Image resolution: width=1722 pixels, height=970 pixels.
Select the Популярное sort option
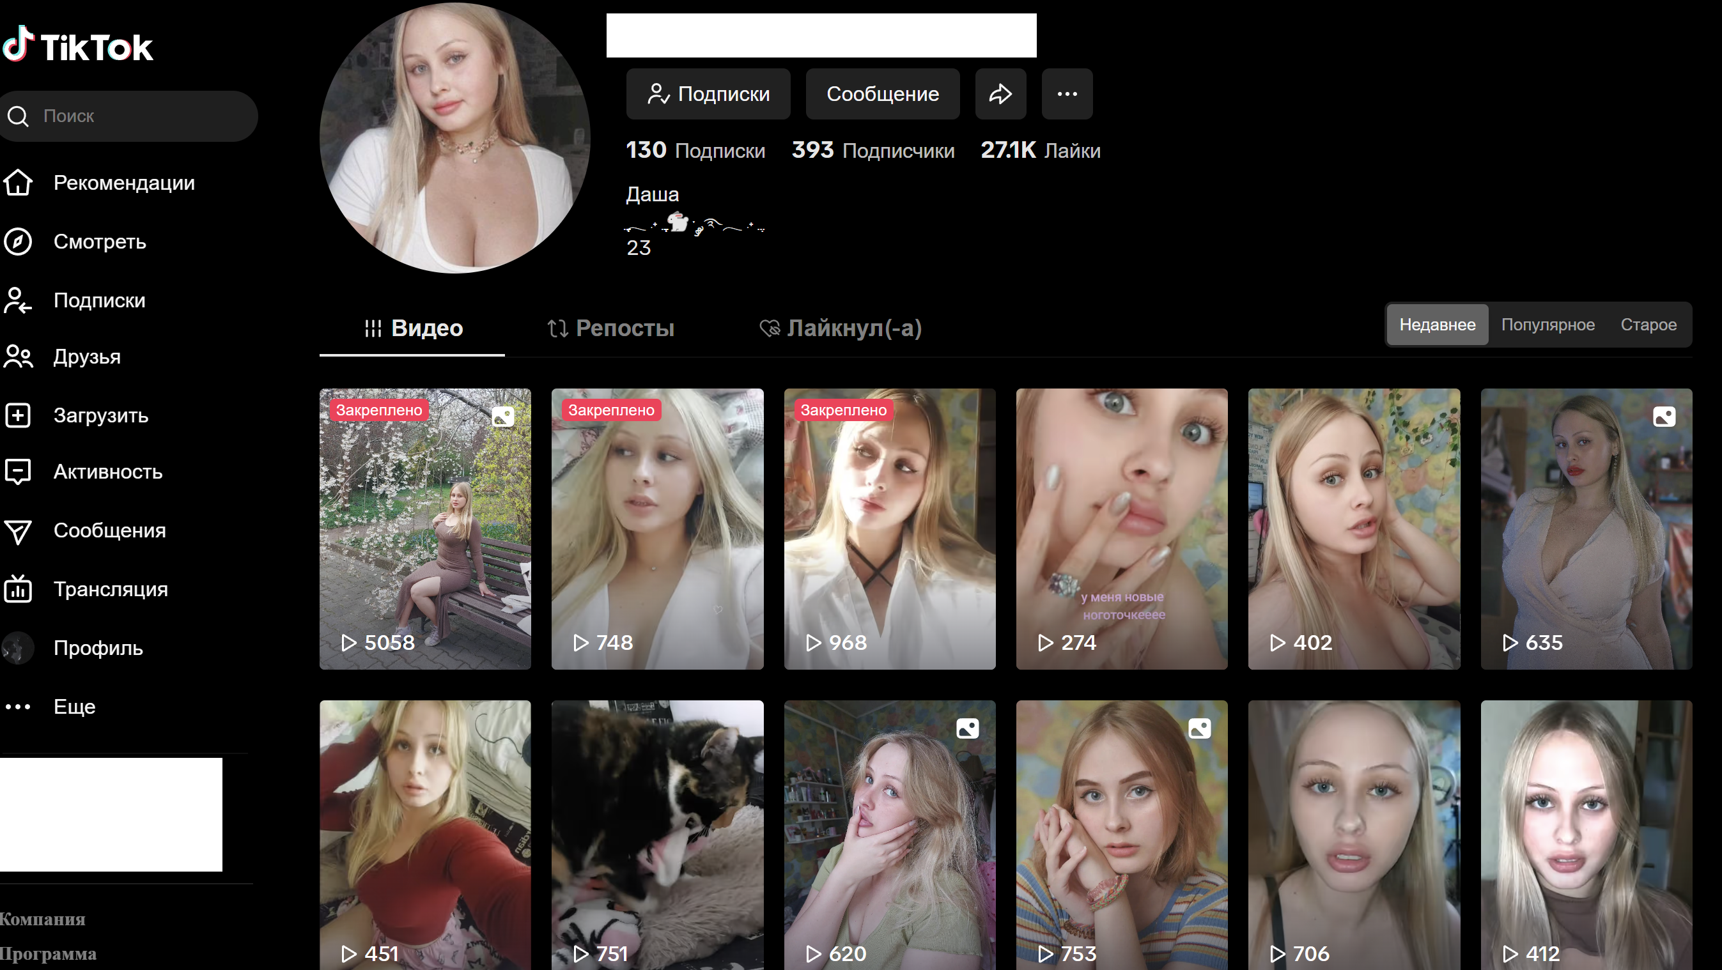click(x=1547, y=325)
